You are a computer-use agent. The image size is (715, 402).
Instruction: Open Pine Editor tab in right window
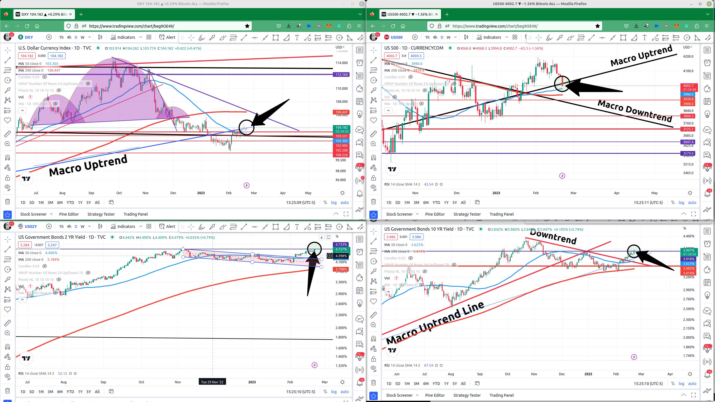(435, 214)
